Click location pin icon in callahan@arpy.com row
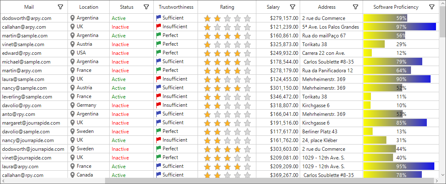The image size is (446, 184). pos(73,27)
